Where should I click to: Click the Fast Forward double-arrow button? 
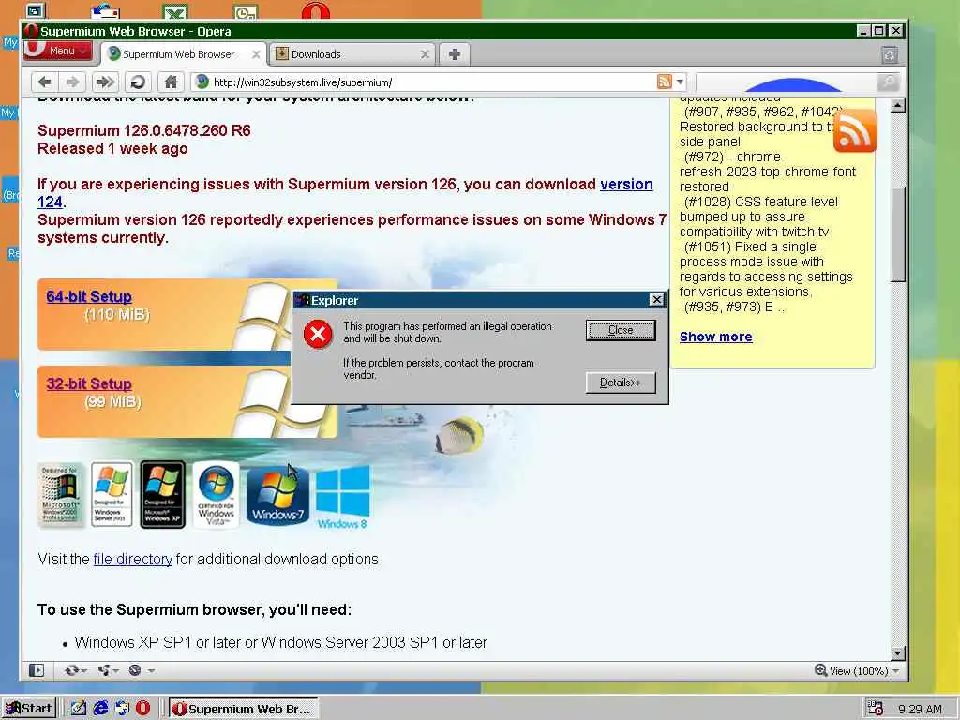(x=105, y=82)
